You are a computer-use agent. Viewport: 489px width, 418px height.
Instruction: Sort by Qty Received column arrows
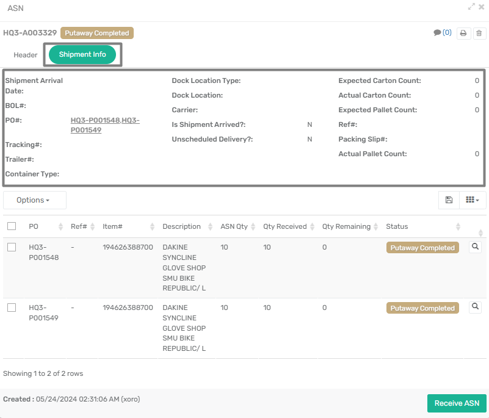click(312, 226)
